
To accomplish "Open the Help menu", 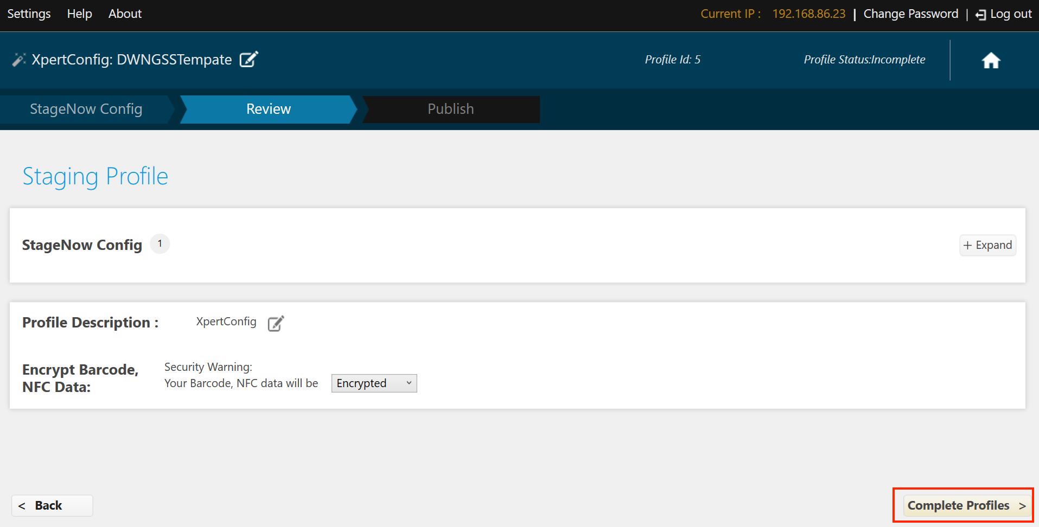I will click(x=79, y=14).
